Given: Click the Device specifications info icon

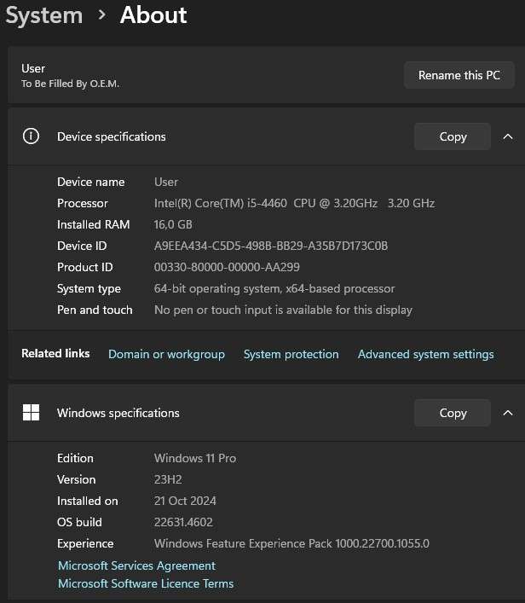Looking at the screenshot, I should tap(31, 136).
